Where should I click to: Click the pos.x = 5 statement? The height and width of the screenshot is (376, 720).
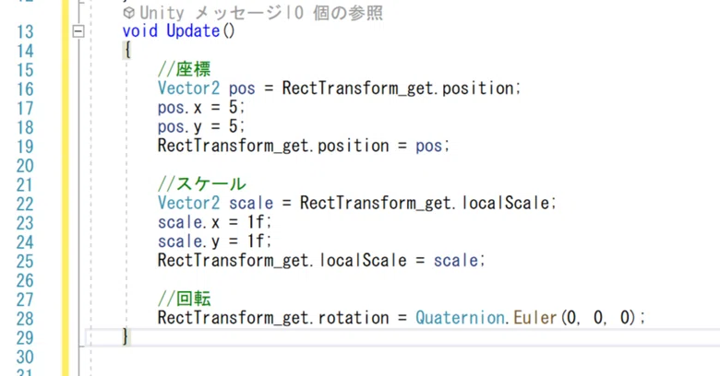[x=201, y=107]
